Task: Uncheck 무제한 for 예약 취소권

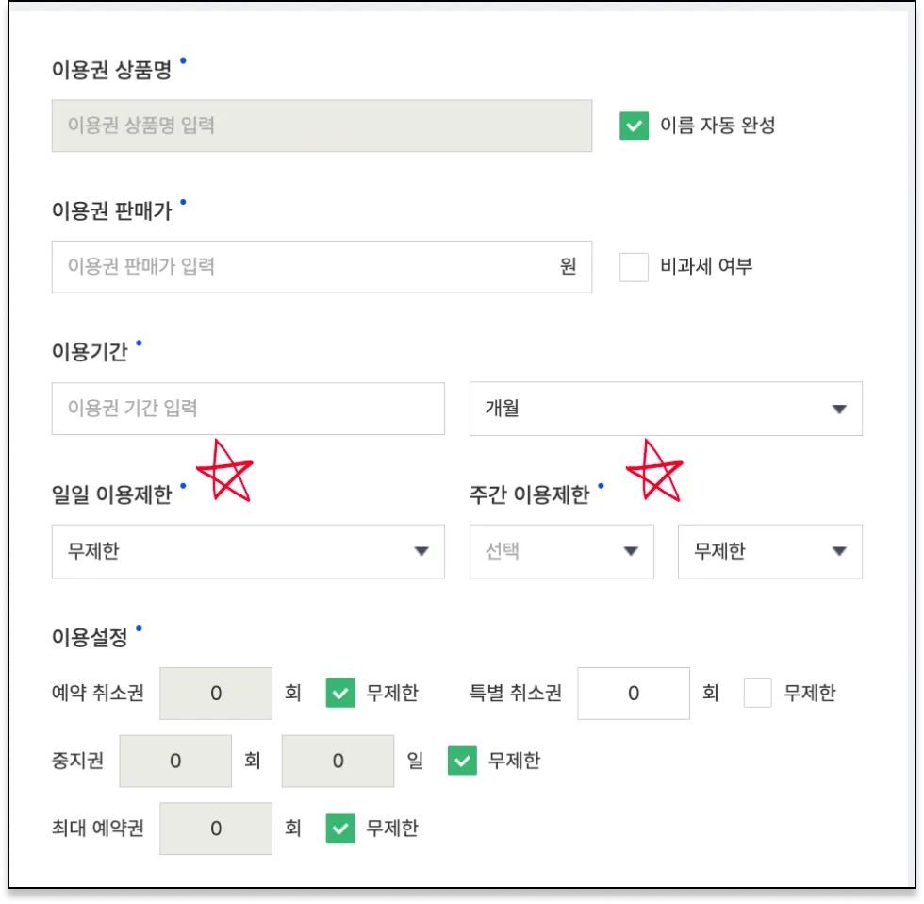Action: click(x=340, y=694)
